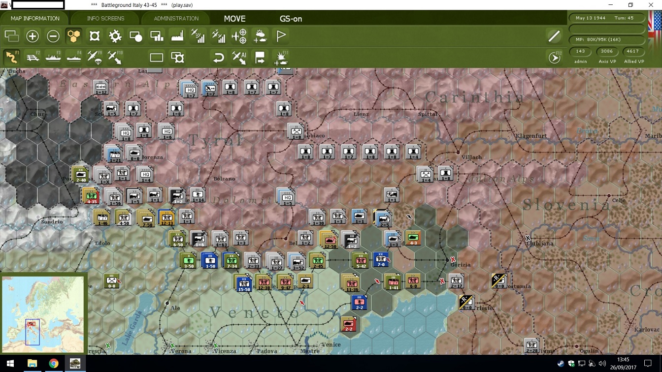
Task: Click the single plane with signal bars icon
Action: [198, 36]
